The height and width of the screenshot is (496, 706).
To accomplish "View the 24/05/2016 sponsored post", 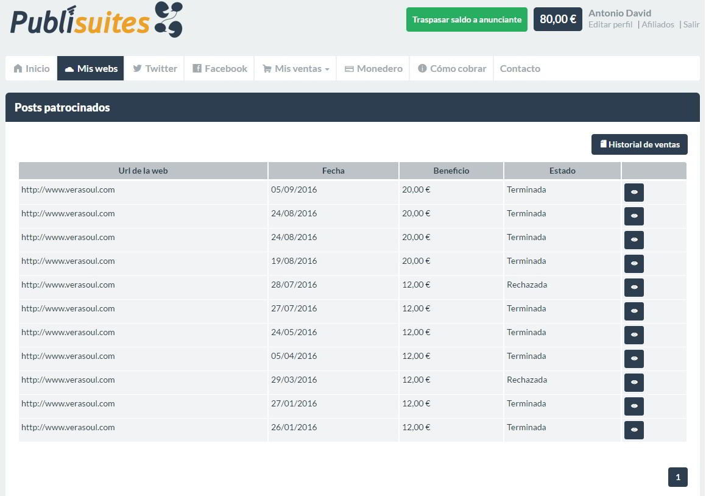I will coord(634,335).
